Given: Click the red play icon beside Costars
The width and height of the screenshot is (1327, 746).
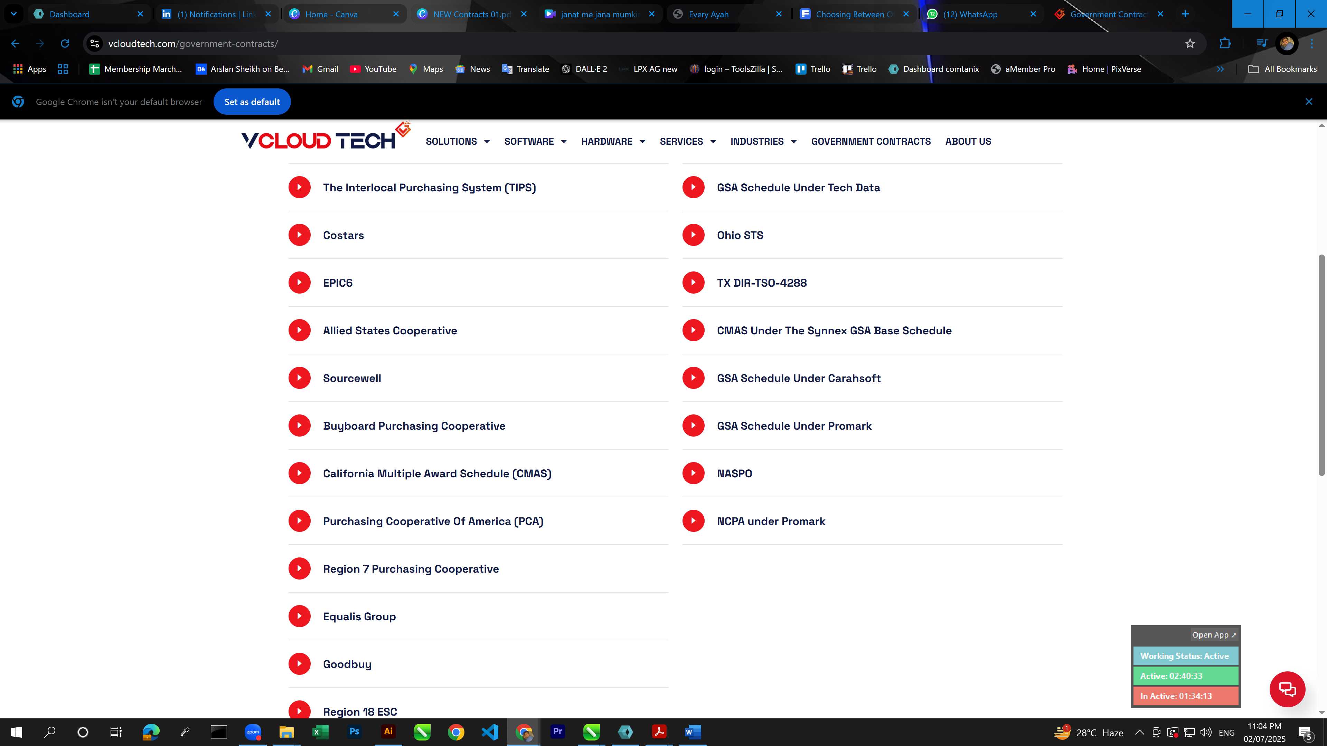Looking at the screenshot, I should coord(299,235).
